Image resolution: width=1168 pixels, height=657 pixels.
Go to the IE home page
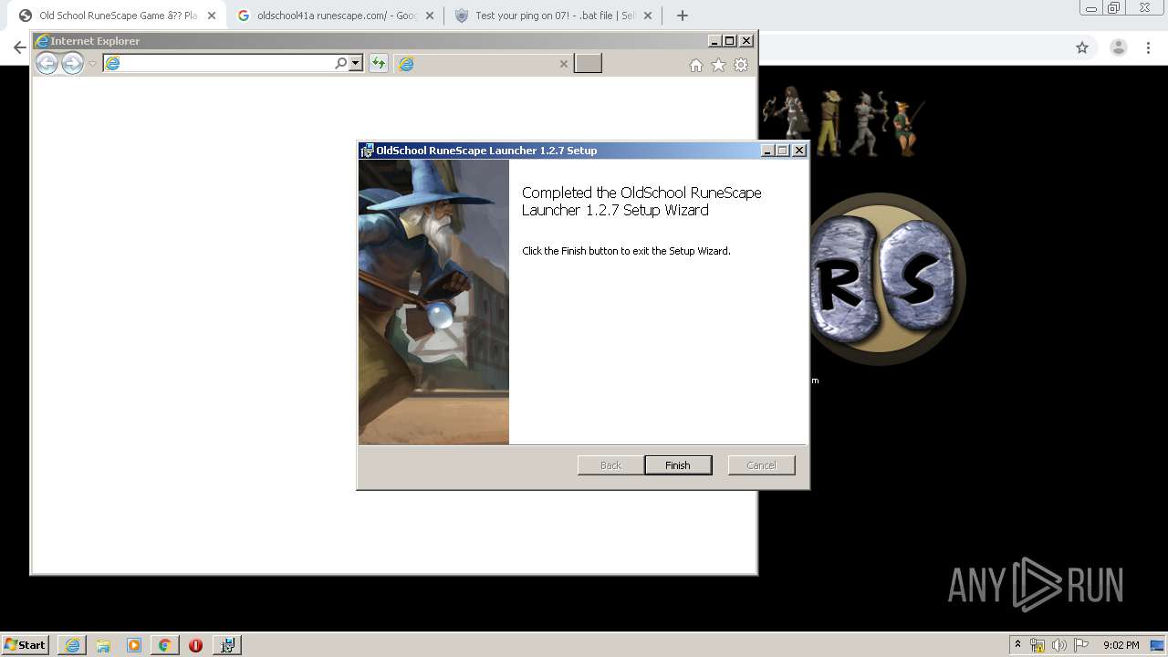(696, 65)
